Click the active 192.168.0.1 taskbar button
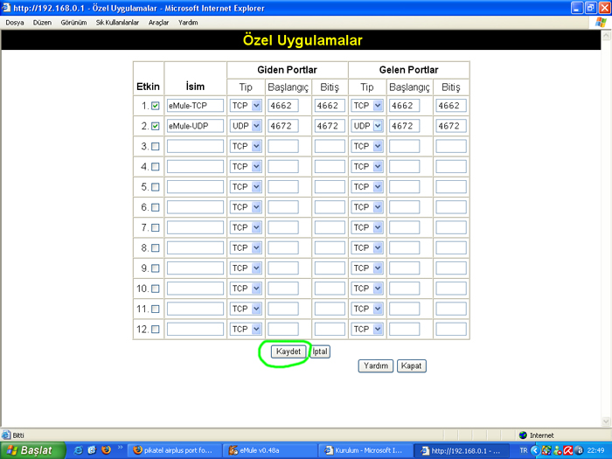 (x=462, y=450)
